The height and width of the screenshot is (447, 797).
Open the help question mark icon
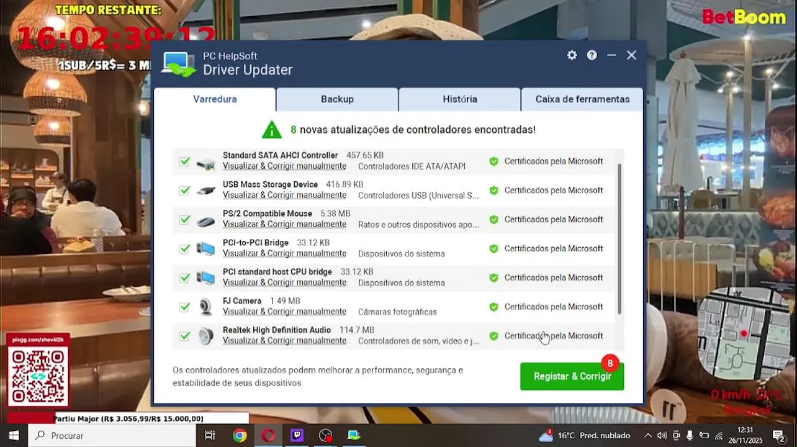point(592,55)
